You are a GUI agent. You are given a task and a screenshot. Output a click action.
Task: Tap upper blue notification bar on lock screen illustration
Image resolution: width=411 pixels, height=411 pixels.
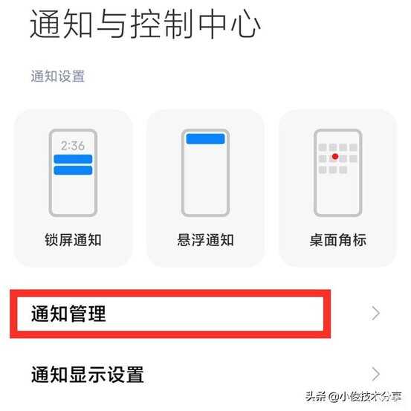pos(73,159)
